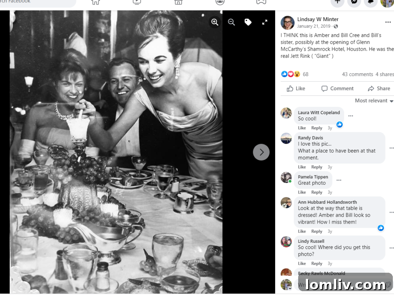Click the Comment action on the post
Screen dimensions: 394x295
pos(337,88)
